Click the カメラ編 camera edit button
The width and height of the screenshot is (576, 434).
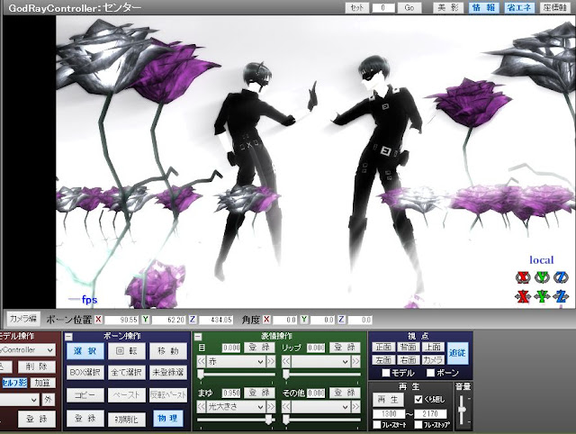click(x=22, y=319)
